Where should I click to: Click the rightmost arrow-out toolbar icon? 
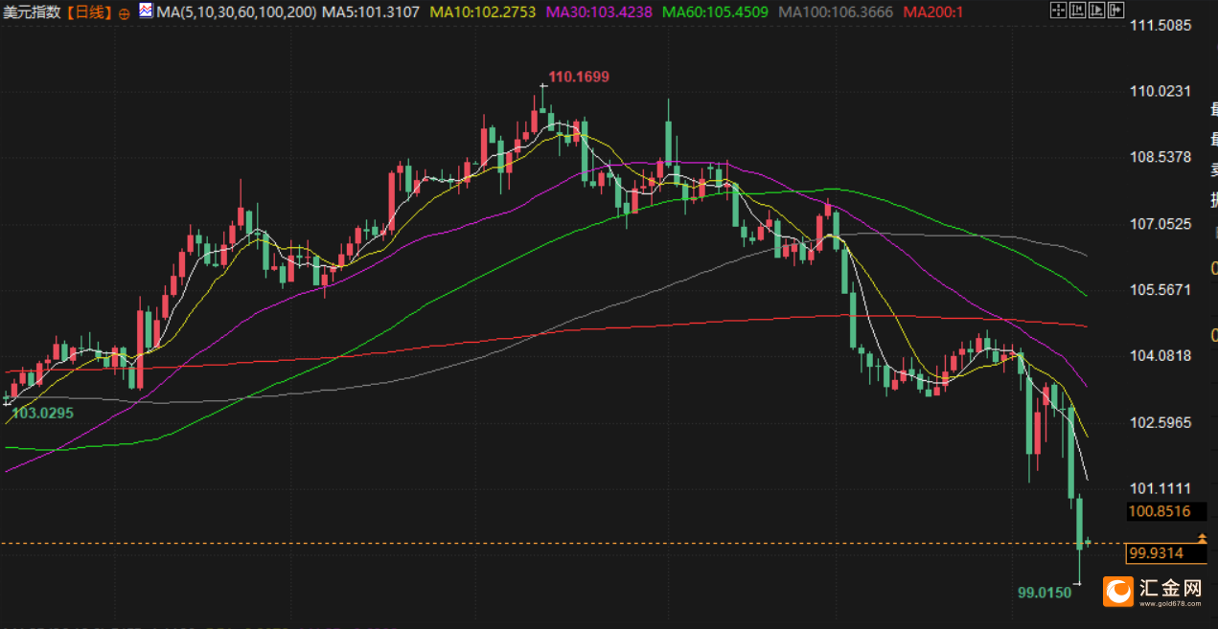pos(1115,11)
